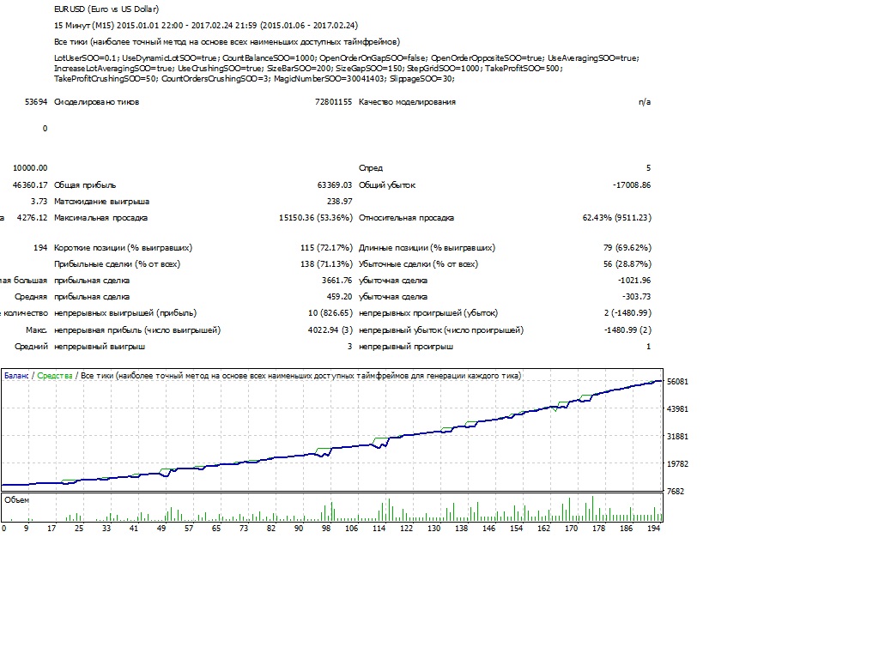
Task: Click the M15 date range line
Action: 206,25
